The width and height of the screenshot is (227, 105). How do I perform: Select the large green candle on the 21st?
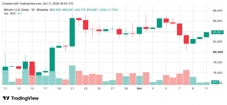click(72, 32)
